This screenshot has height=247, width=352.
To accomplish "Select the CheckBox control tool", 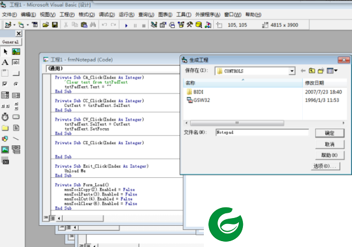I will pyautogui.click(x=5, y=84).
